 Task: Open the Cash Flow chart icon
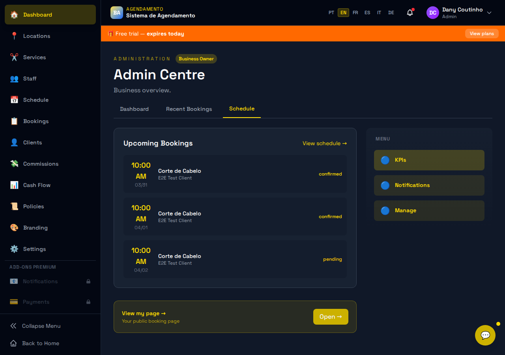pyautogui.click(x=14, y=185)
